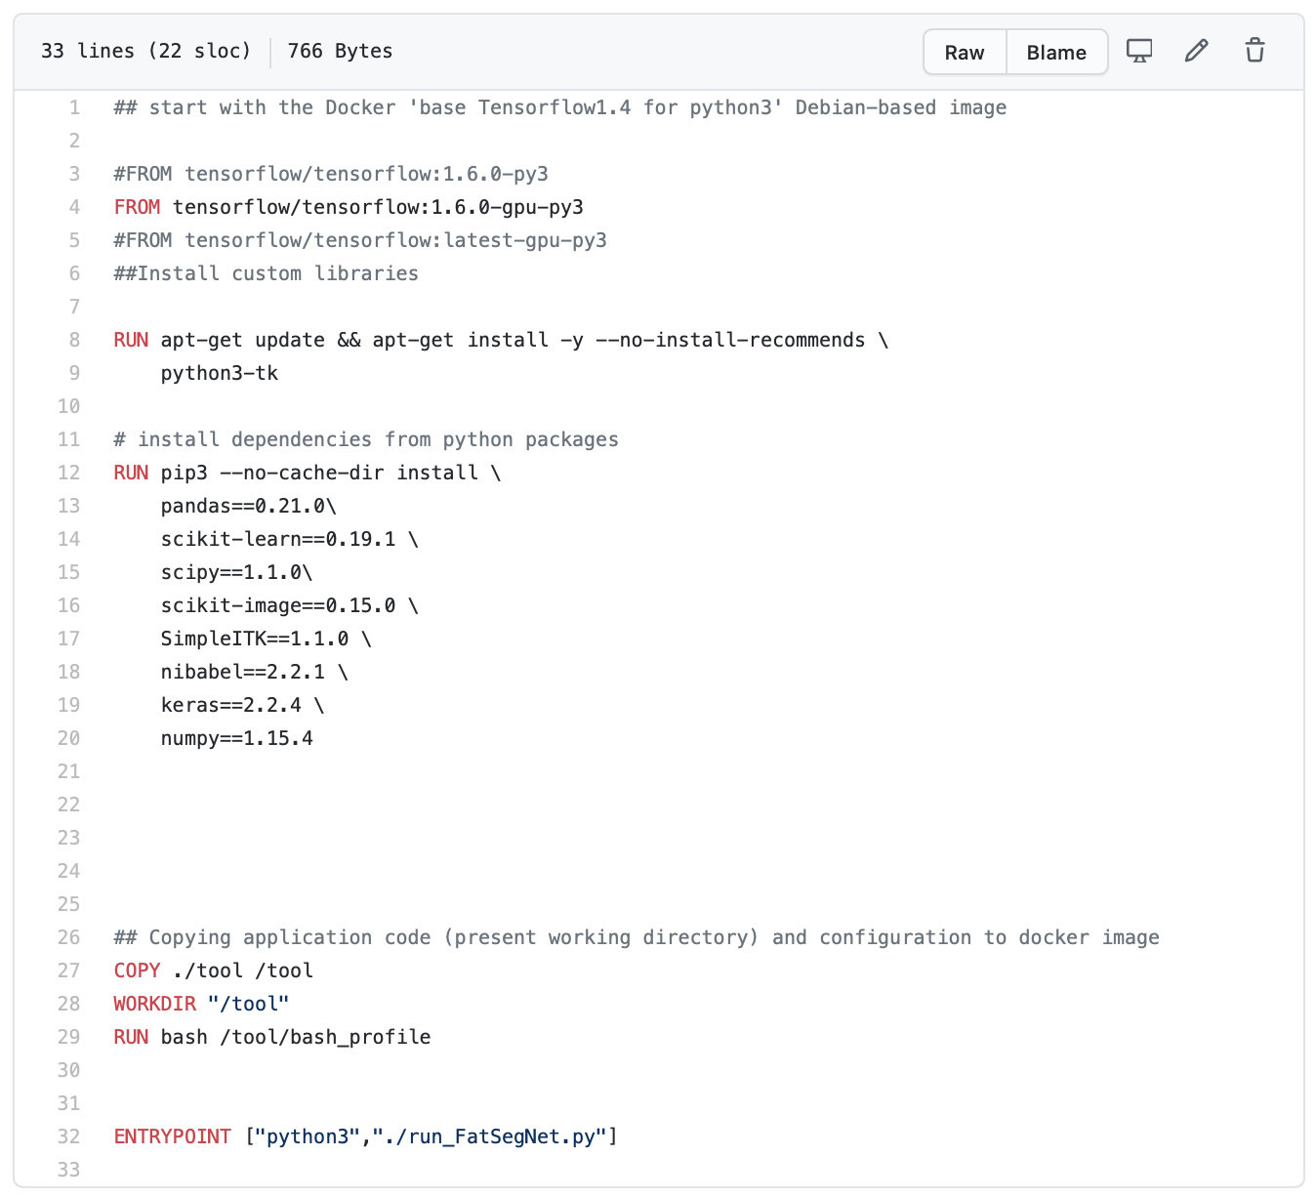Click line number 8
This screenshot has height=1197, width=1316.
[74, 340]
